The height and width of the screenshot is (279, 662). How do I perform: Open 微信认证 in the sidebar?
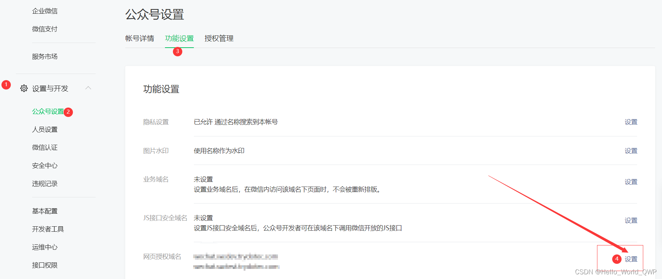coord(45,148)
